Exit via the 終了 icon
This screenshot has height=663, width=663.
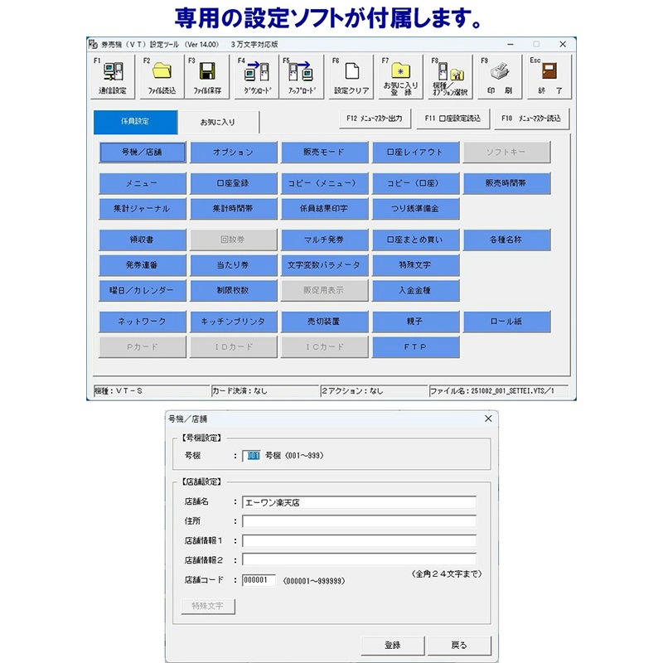(549, 75)
